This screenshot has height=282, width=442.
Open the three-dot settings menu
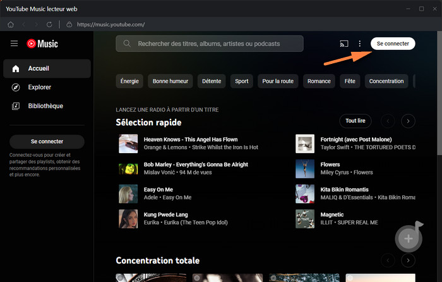click(x=360, y=44)
